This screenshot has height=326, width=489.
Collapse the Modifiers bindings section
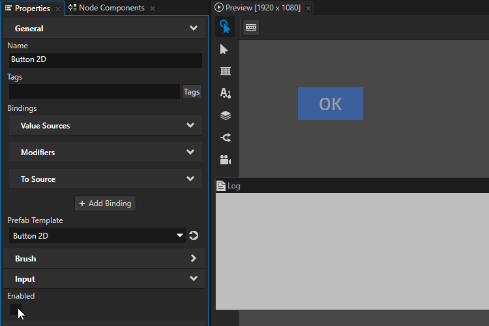coord(190,152)
